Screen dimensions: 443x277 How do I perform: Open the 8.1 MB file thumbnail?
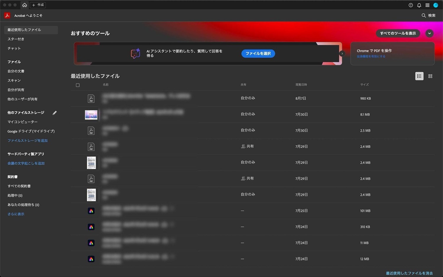(91, 115)
